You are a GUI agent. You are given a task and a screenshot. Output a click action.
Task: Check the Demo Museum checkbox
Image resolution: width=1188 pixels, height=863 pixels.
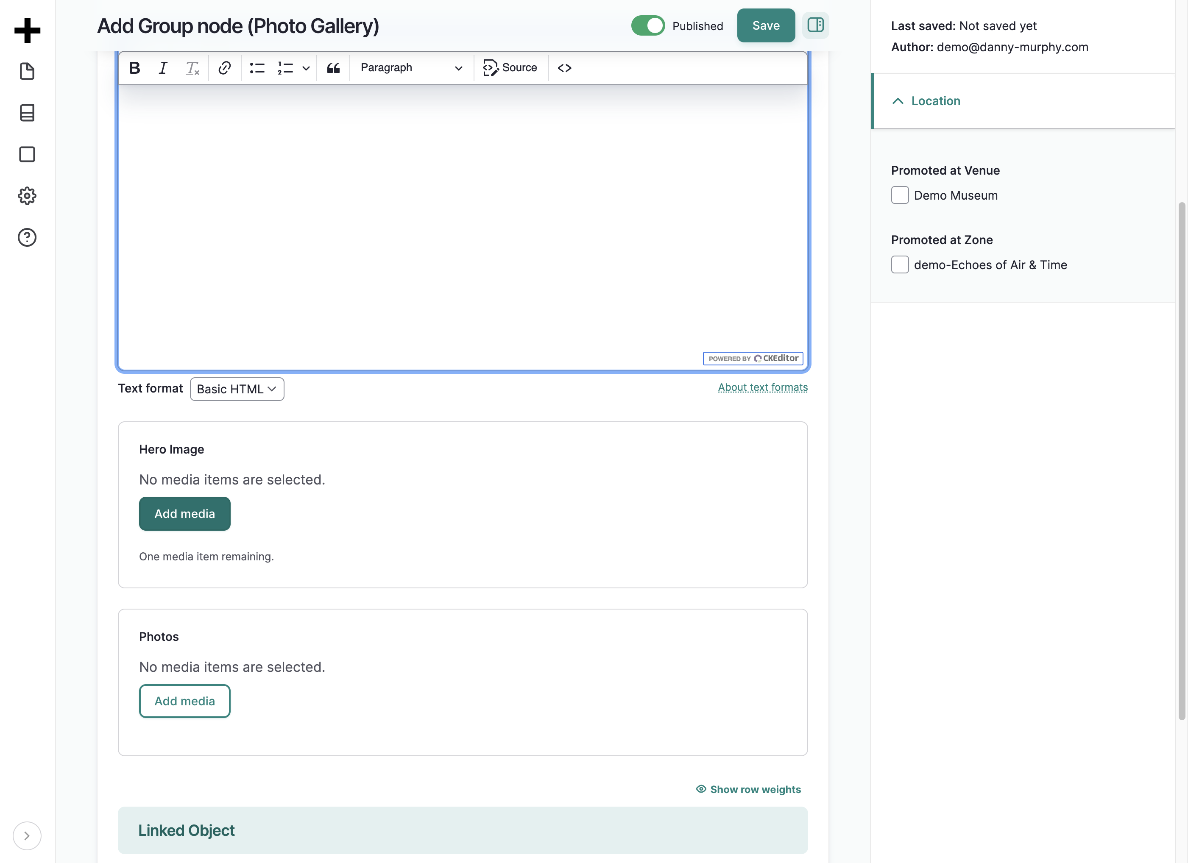pos(900,195)
